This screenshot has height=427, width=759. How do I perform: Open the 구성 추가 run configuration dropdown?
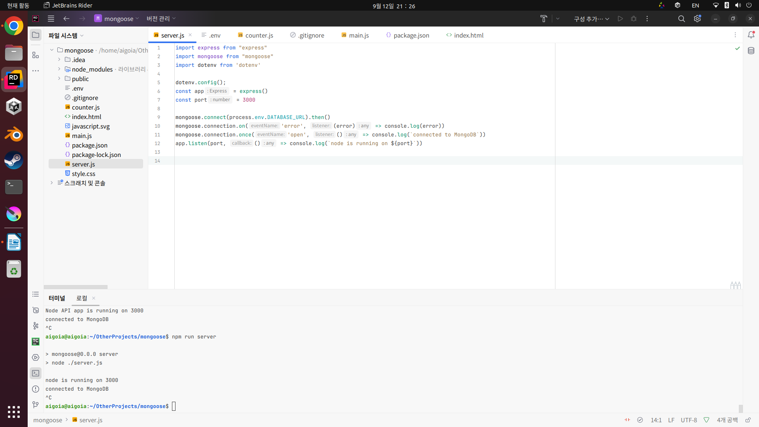click(x=591, y=19)
